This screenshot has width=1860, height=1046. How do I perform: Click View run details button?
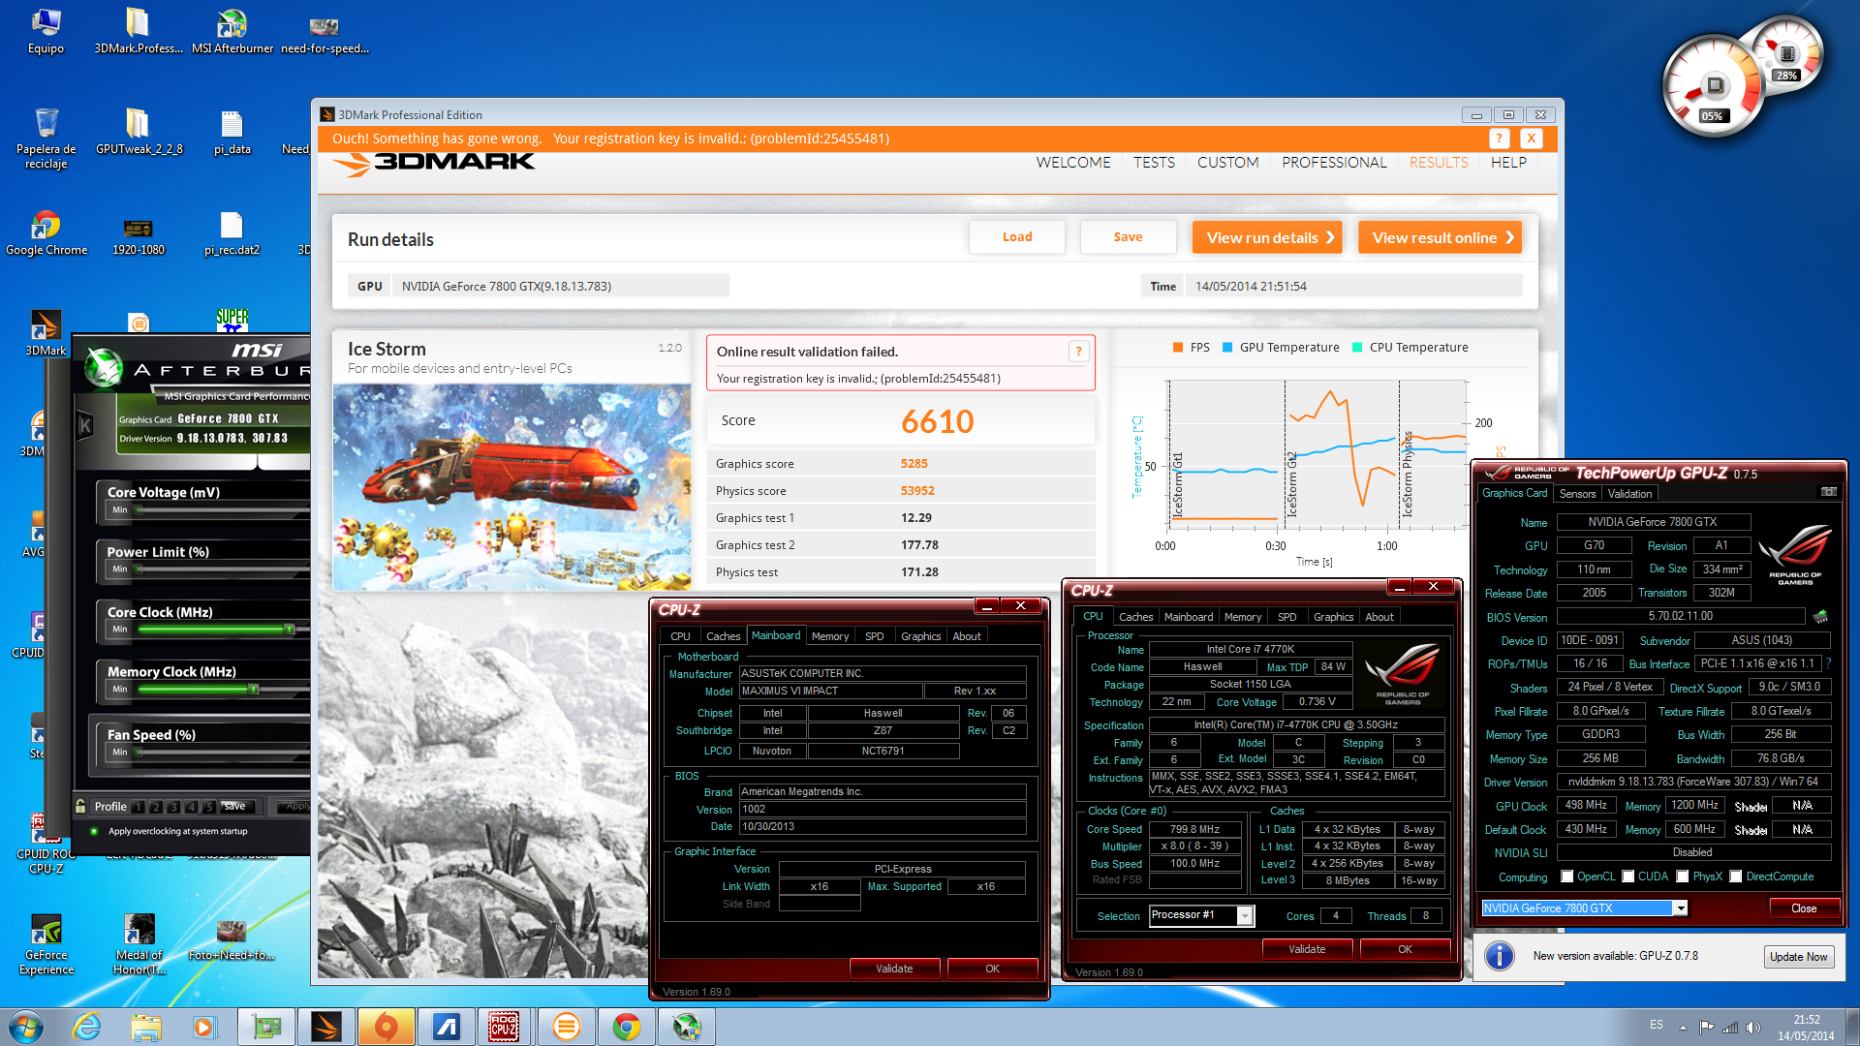click(x=1267, y=237)
